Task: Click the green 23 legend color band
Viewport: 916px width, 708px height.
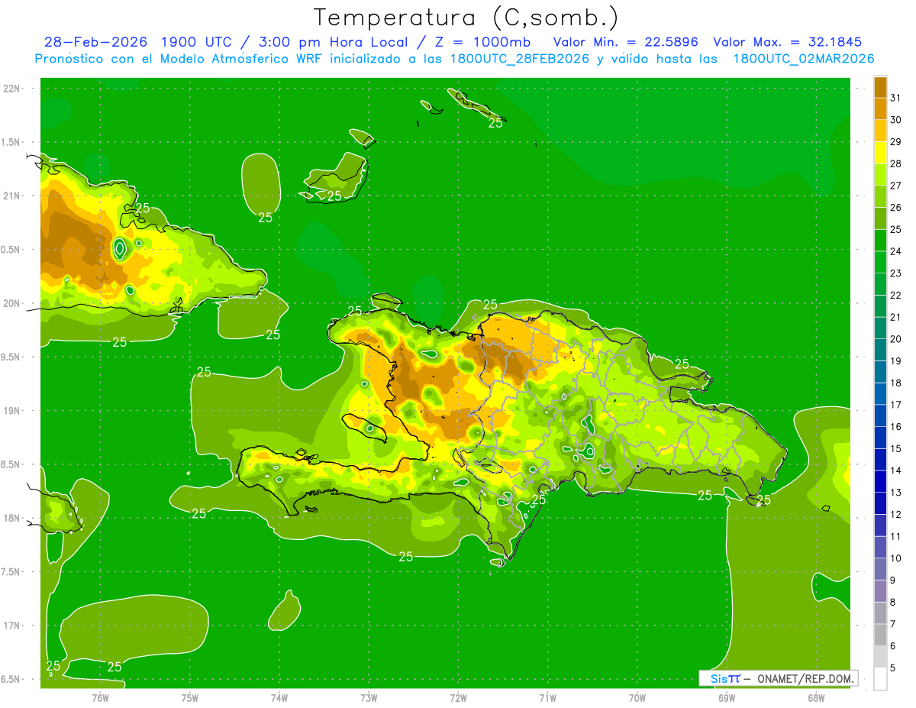Action: (880, 263)
